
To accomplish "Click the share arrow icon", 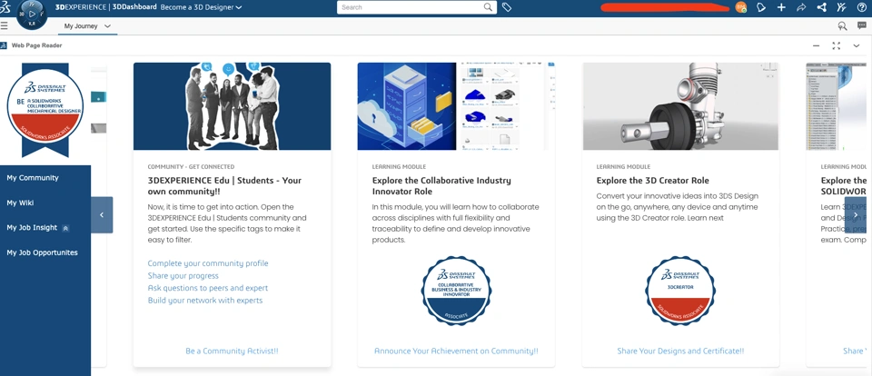I will tap(801, 7).
